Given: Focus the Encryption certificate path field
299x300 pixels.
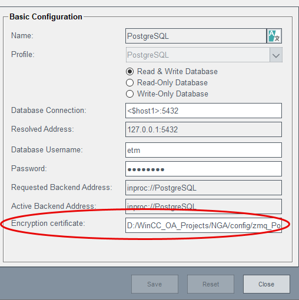Looking at the screenshot, I should point(204,225).
